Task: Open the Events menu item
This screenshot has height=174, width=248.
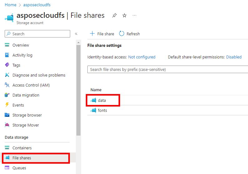Action: [x=18, y=105]
